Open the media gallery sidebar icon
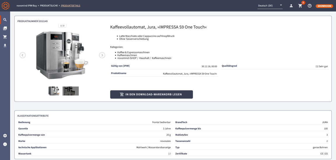The image size is (336, 160). tap(5, 29)
